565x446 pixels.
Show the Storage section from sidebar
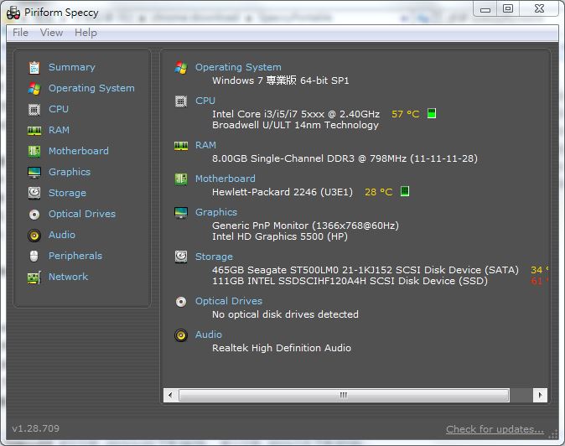(67, 193)
